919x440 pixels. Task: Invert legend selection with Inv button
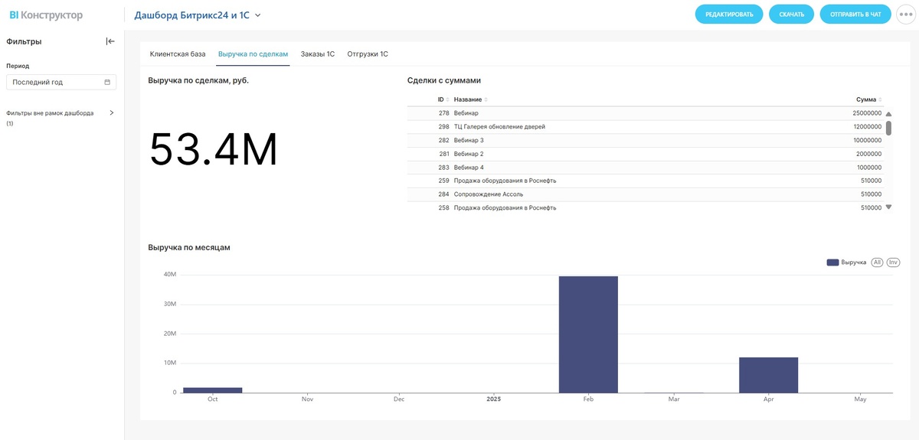click(893, 262)
